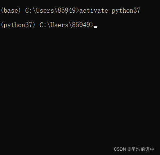The height and width of the screenshot is (155, 160).
Task: Click the C: drive letter on second line
Action: (43, 25)
